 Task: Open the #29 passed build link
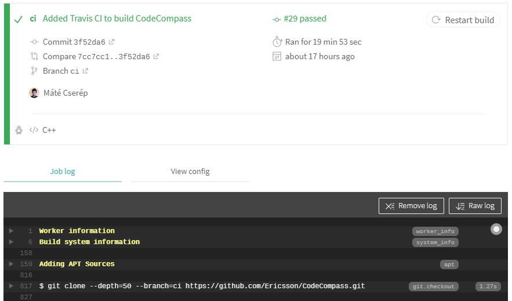coord(305,19)
